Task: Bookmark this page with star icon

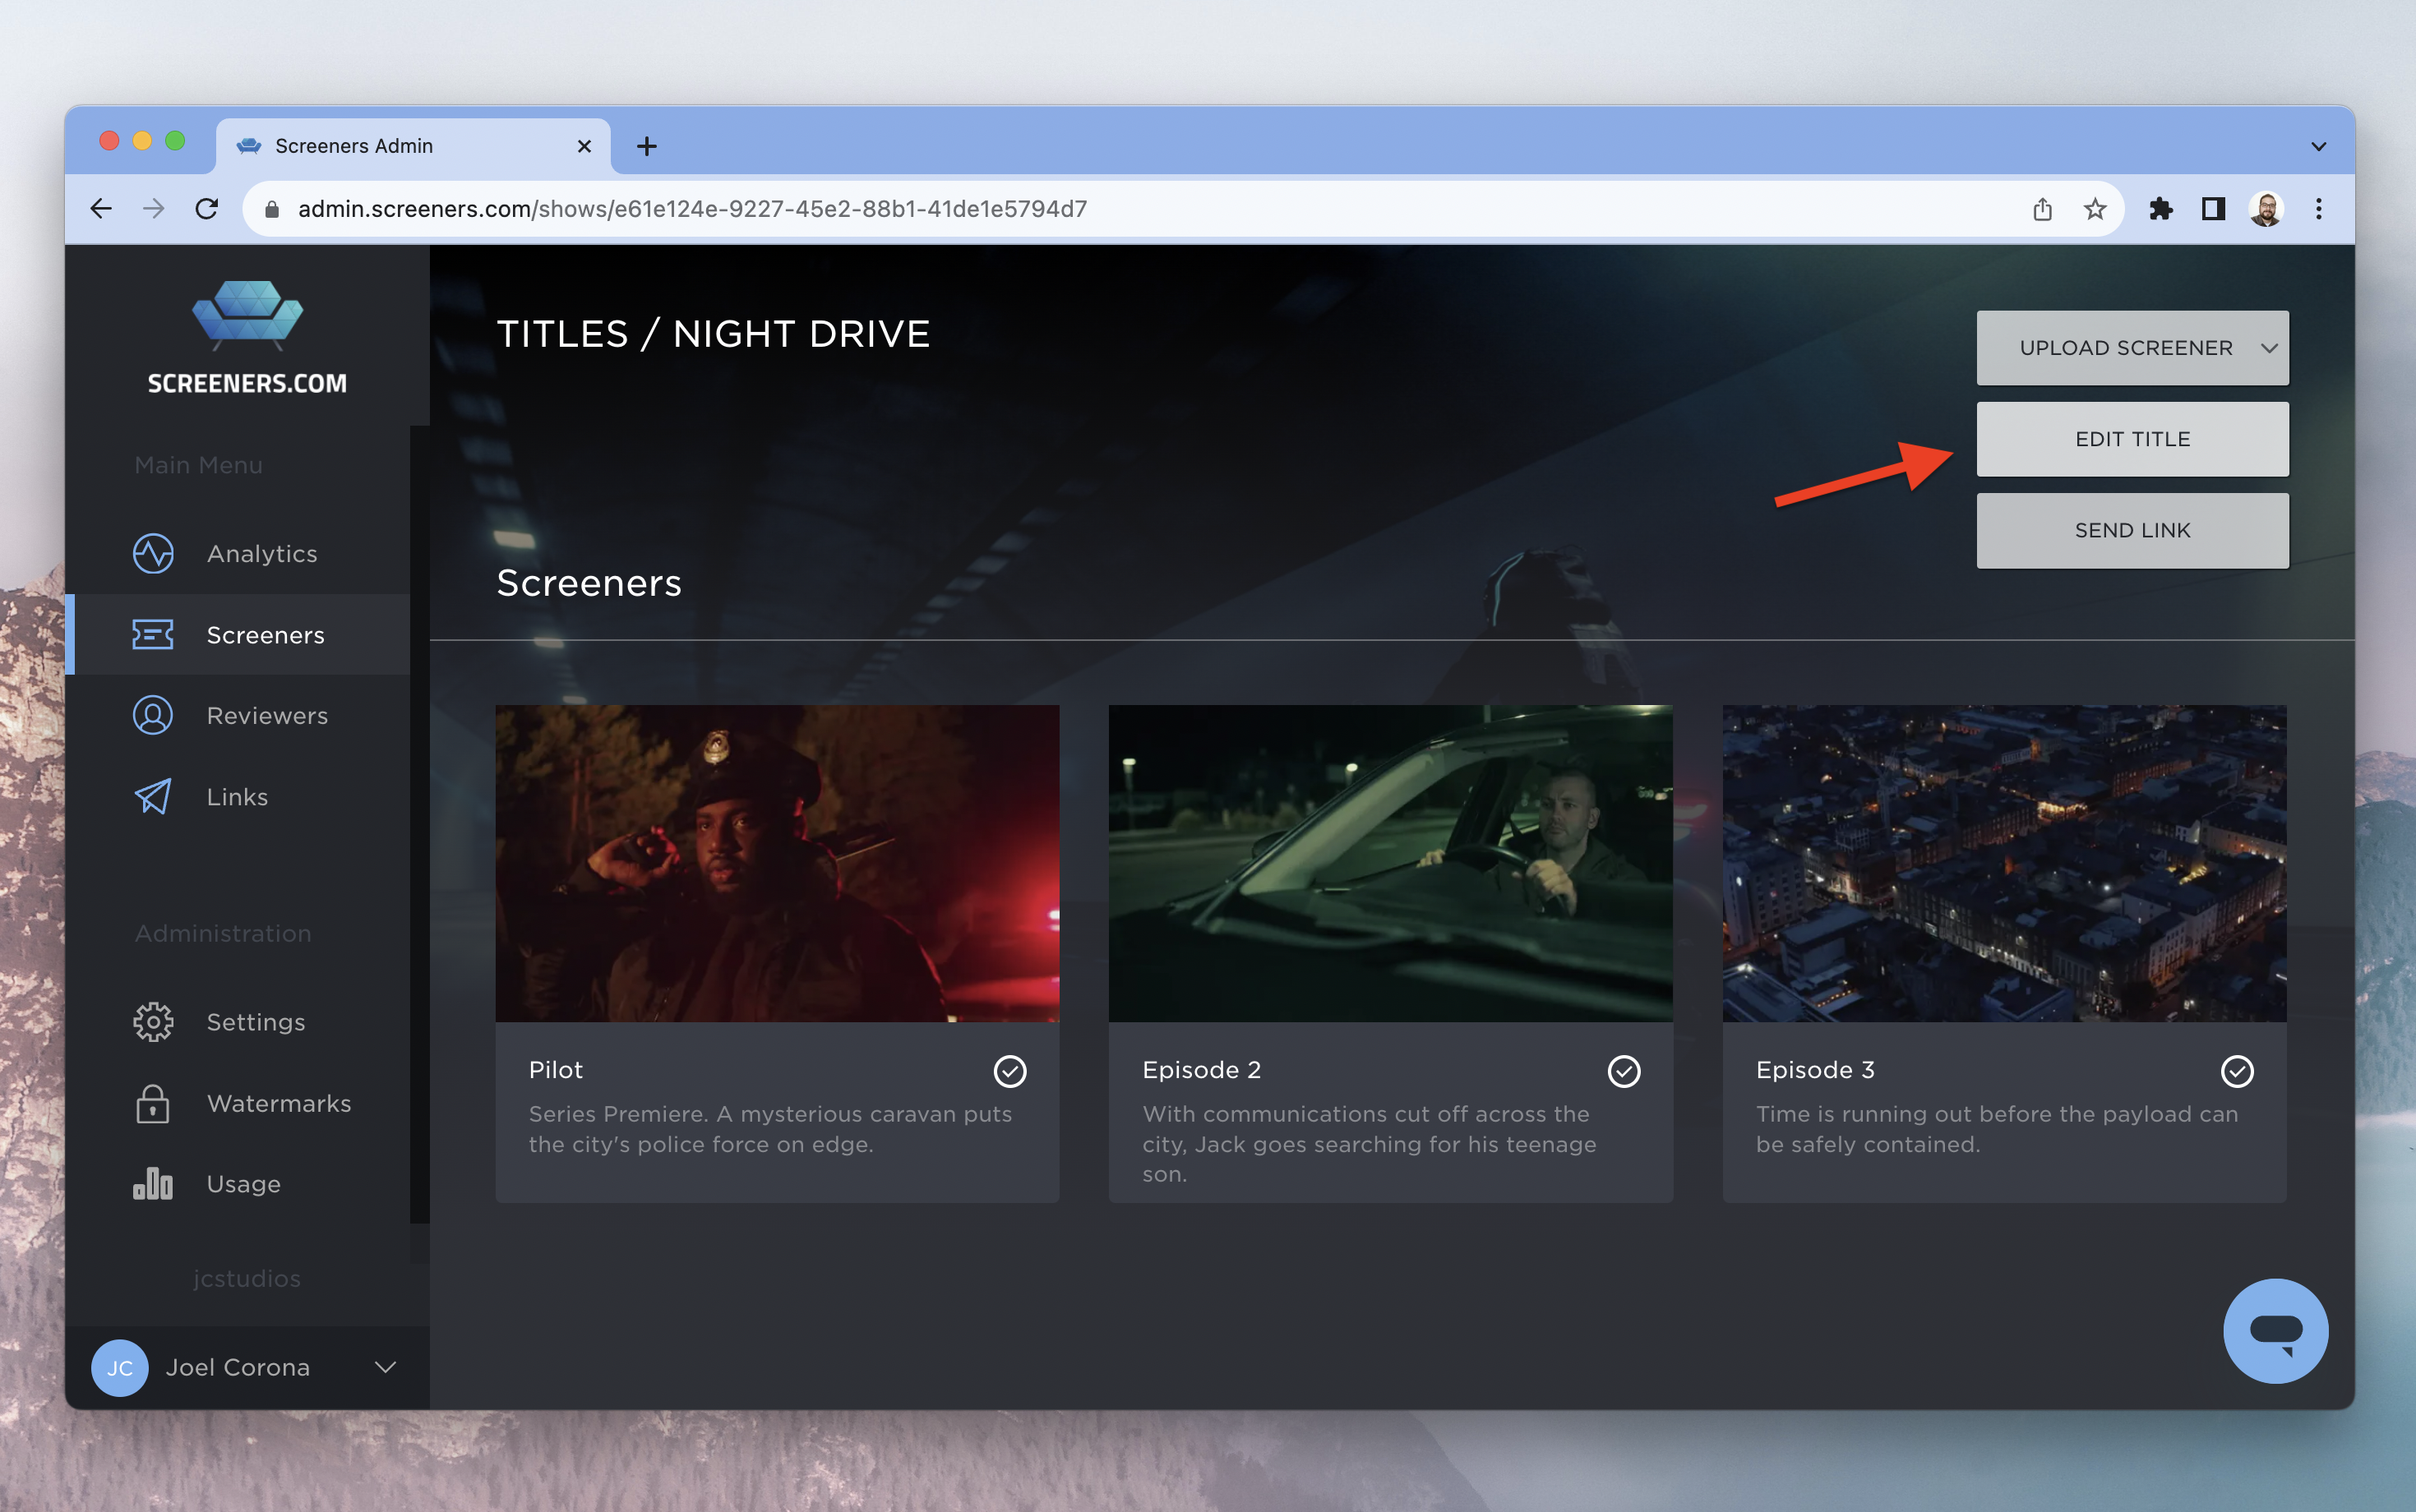Action: 2095,209
